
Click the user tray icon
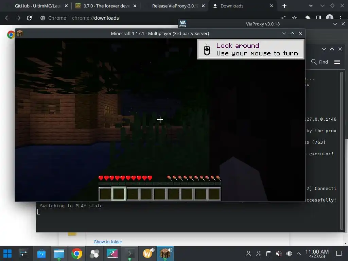(x=248, y=254)
